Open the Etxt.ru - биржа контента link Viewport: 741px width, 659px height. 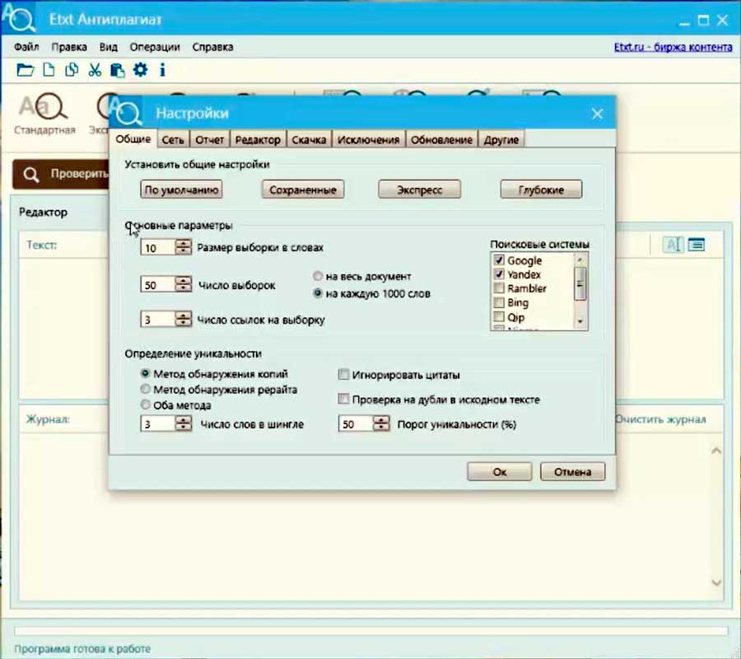[x=673, y=47]
